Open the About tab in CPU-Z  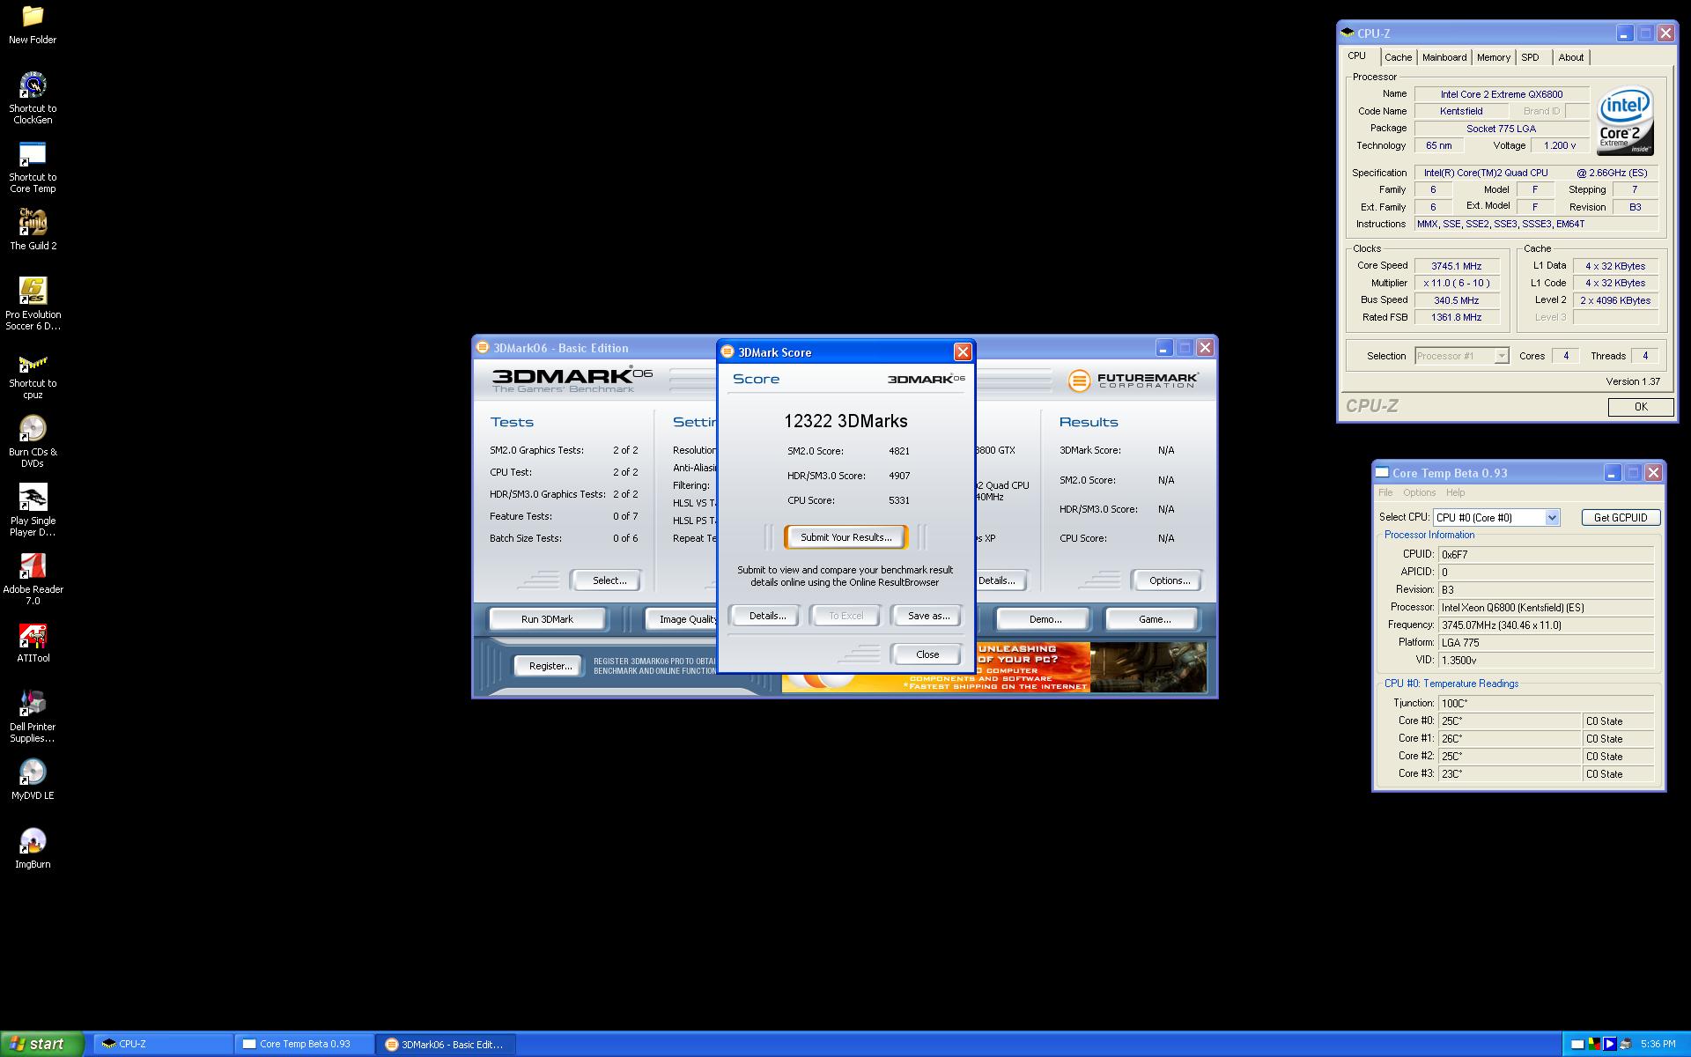tap(1571, 57)
